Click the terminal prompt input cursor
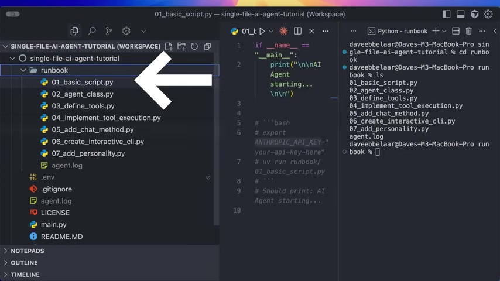500x281 pixels. tap(378, 152)
